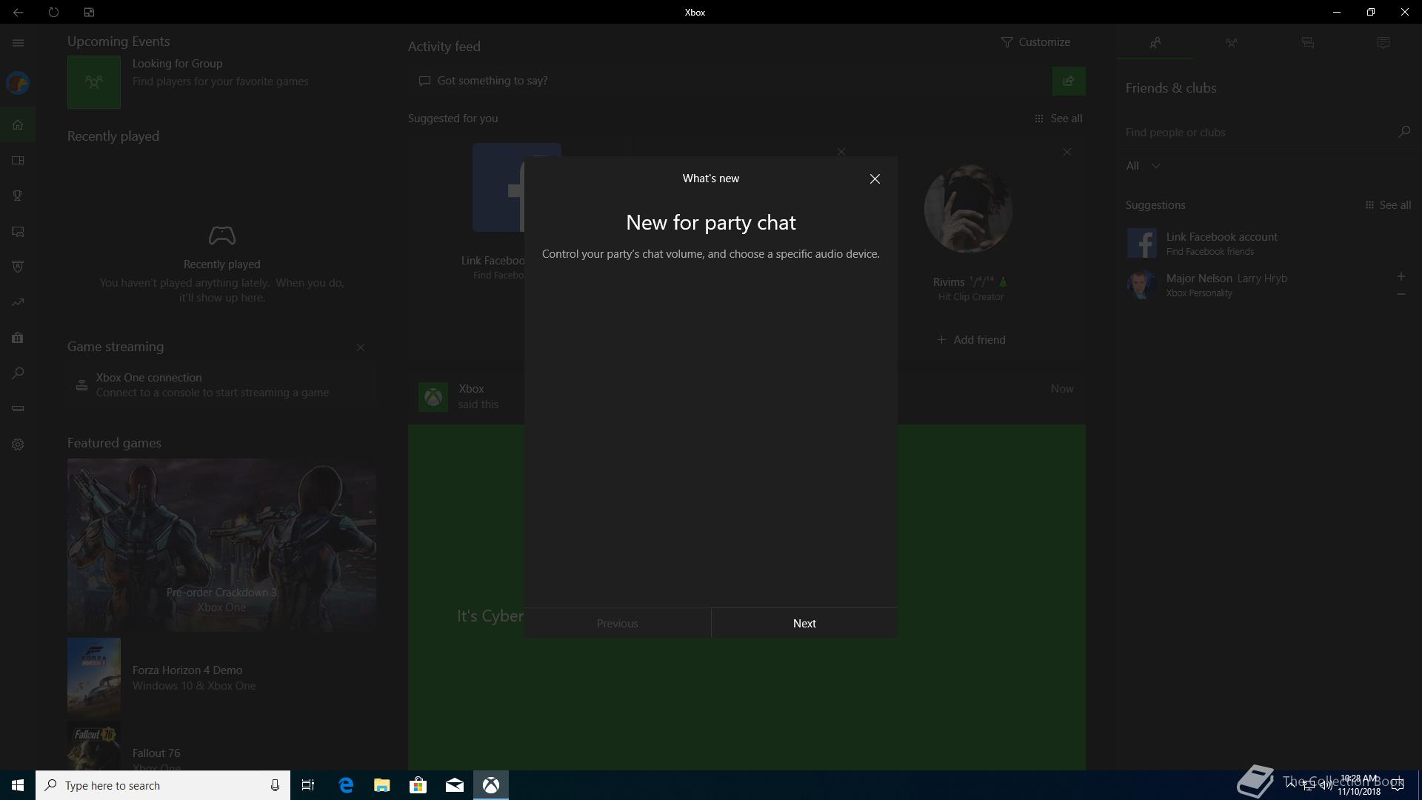1422x800 pixels.
Task: Open Clubs shield icon in sidebar
Action: (18, 267)
